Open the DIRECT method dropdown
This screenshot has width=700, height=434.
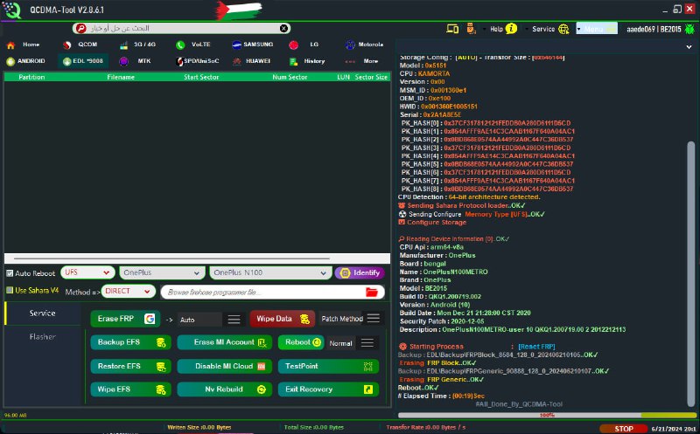click(x=128, y=291)
